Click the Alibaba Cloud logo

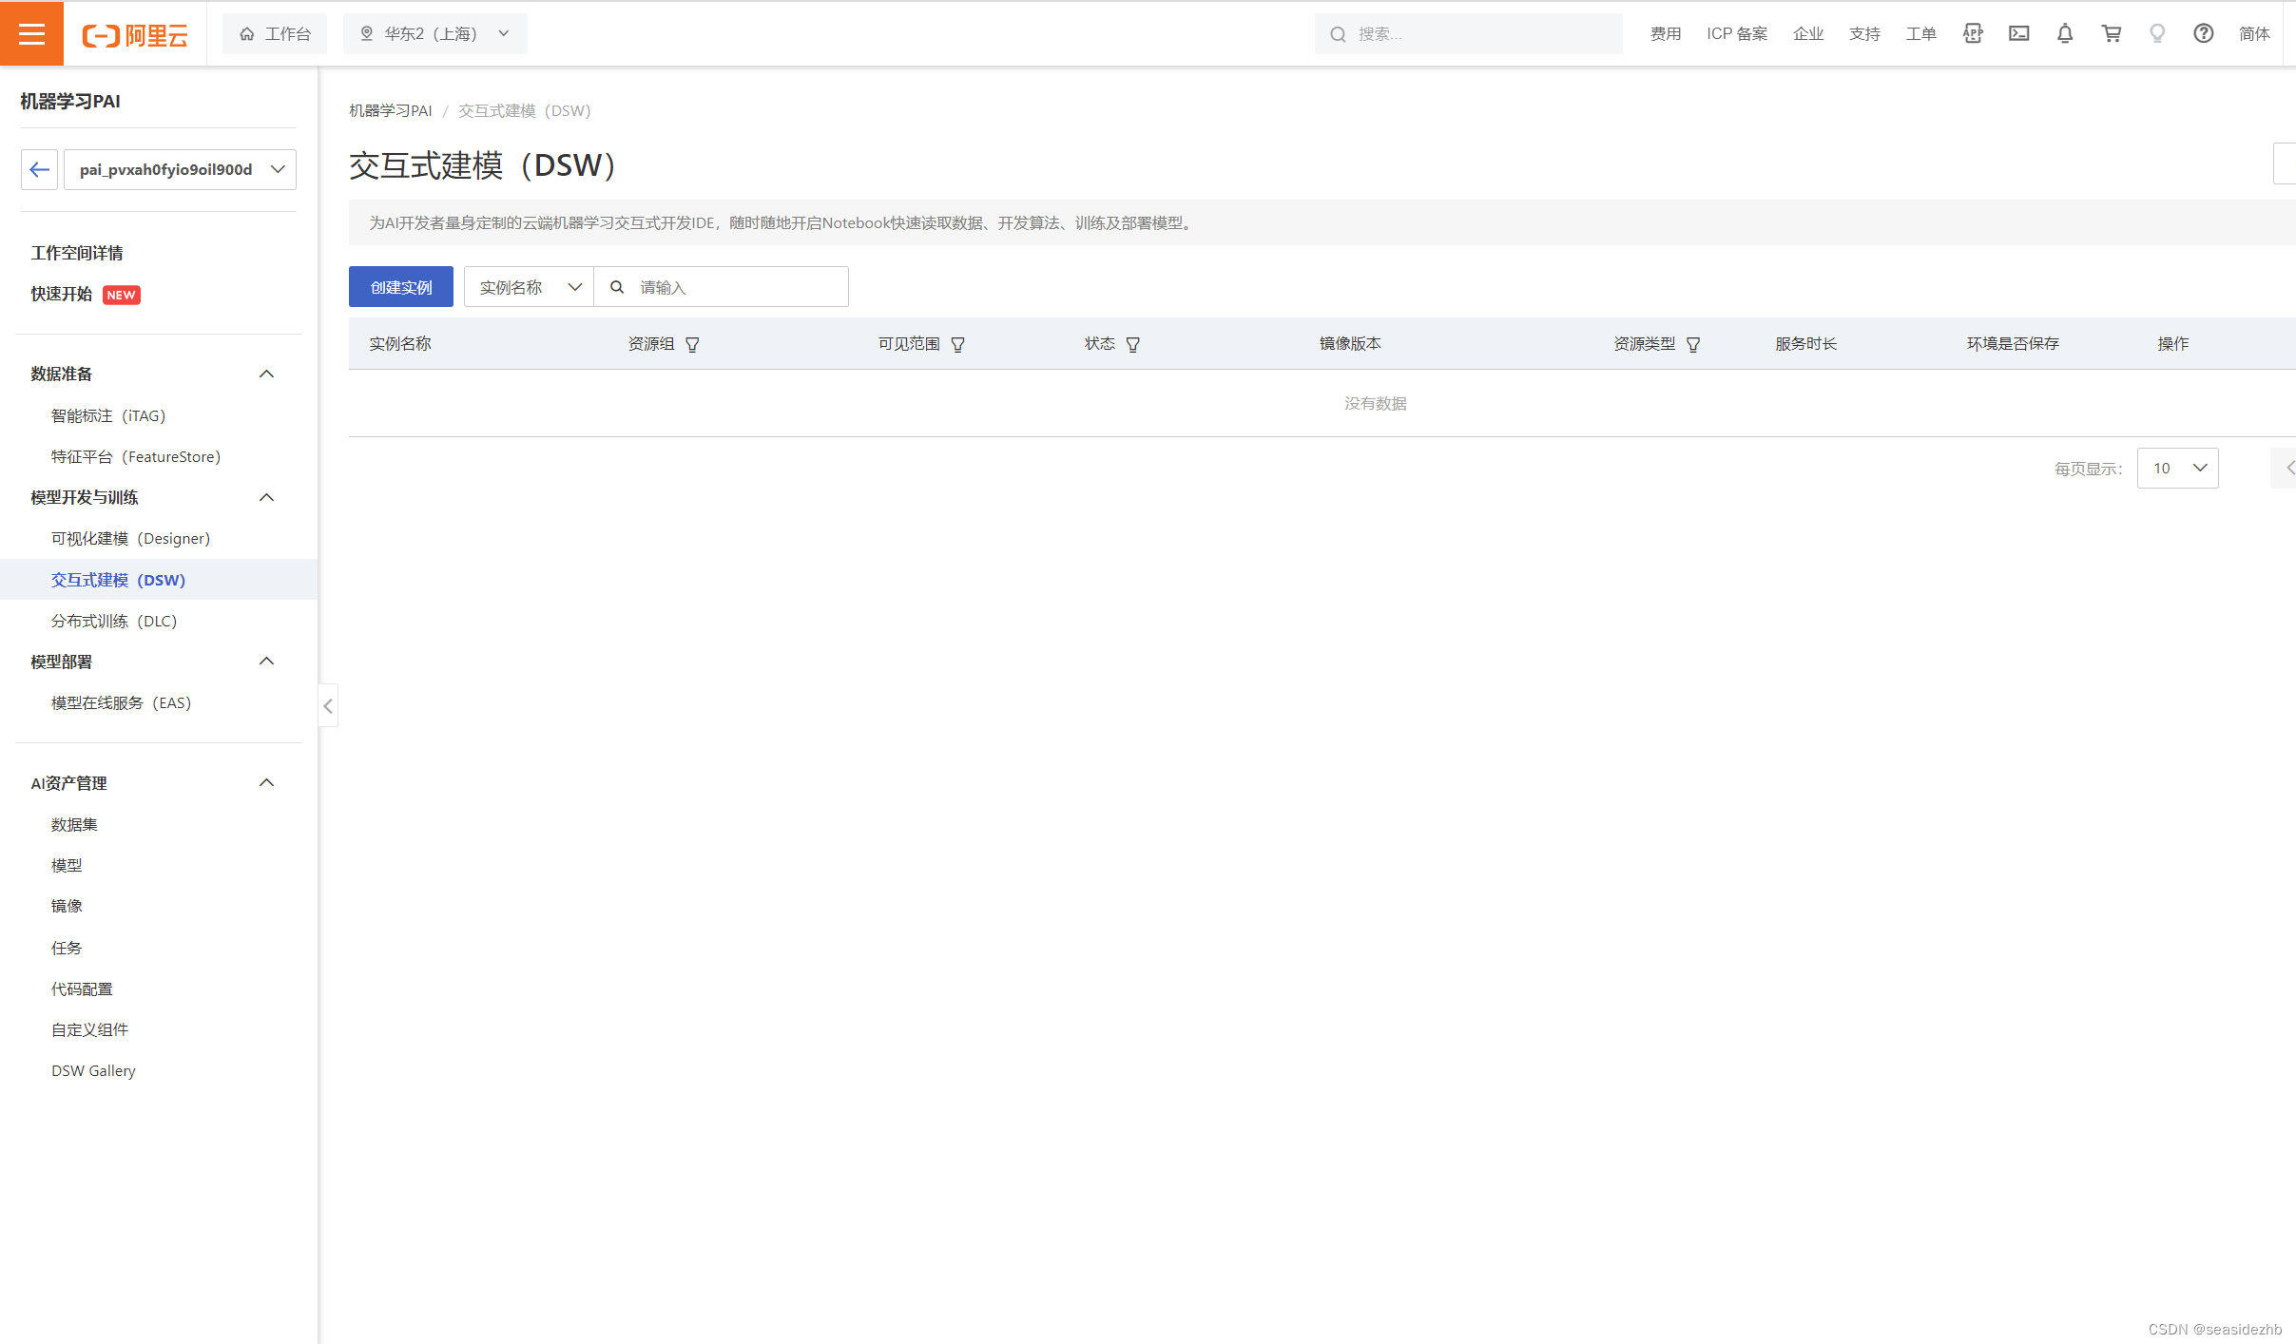coord(135,35)
